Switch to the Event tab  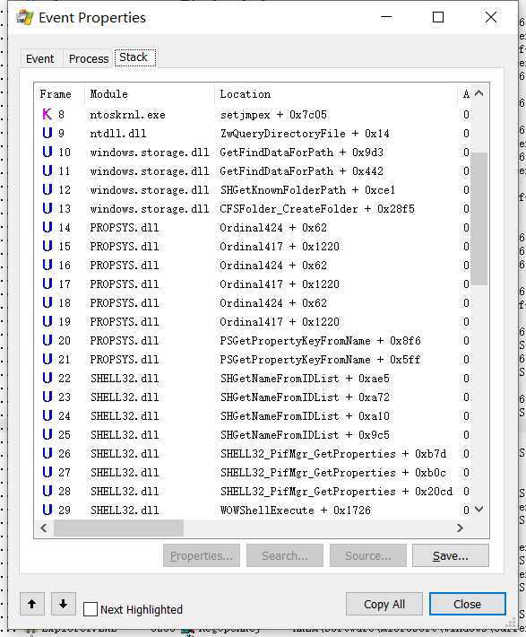pos(39,58)
